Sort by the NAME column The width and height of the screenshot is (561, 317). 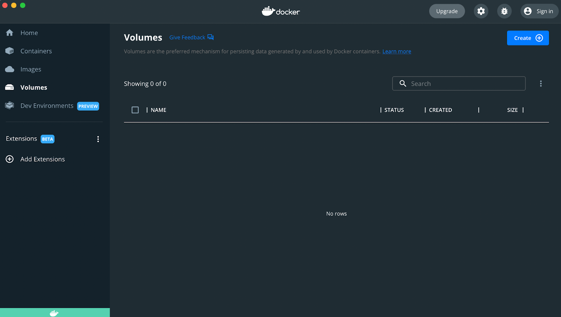(x=158, y=110)
